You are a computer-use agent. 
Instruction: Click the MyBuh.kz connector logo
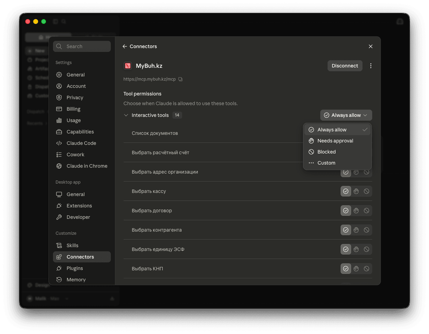point(128,66)
